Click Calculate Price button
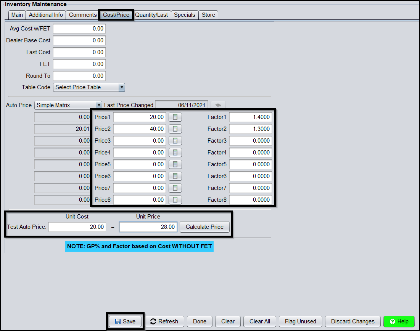Screen dimensions: 420x331 (x=204, y=227)
